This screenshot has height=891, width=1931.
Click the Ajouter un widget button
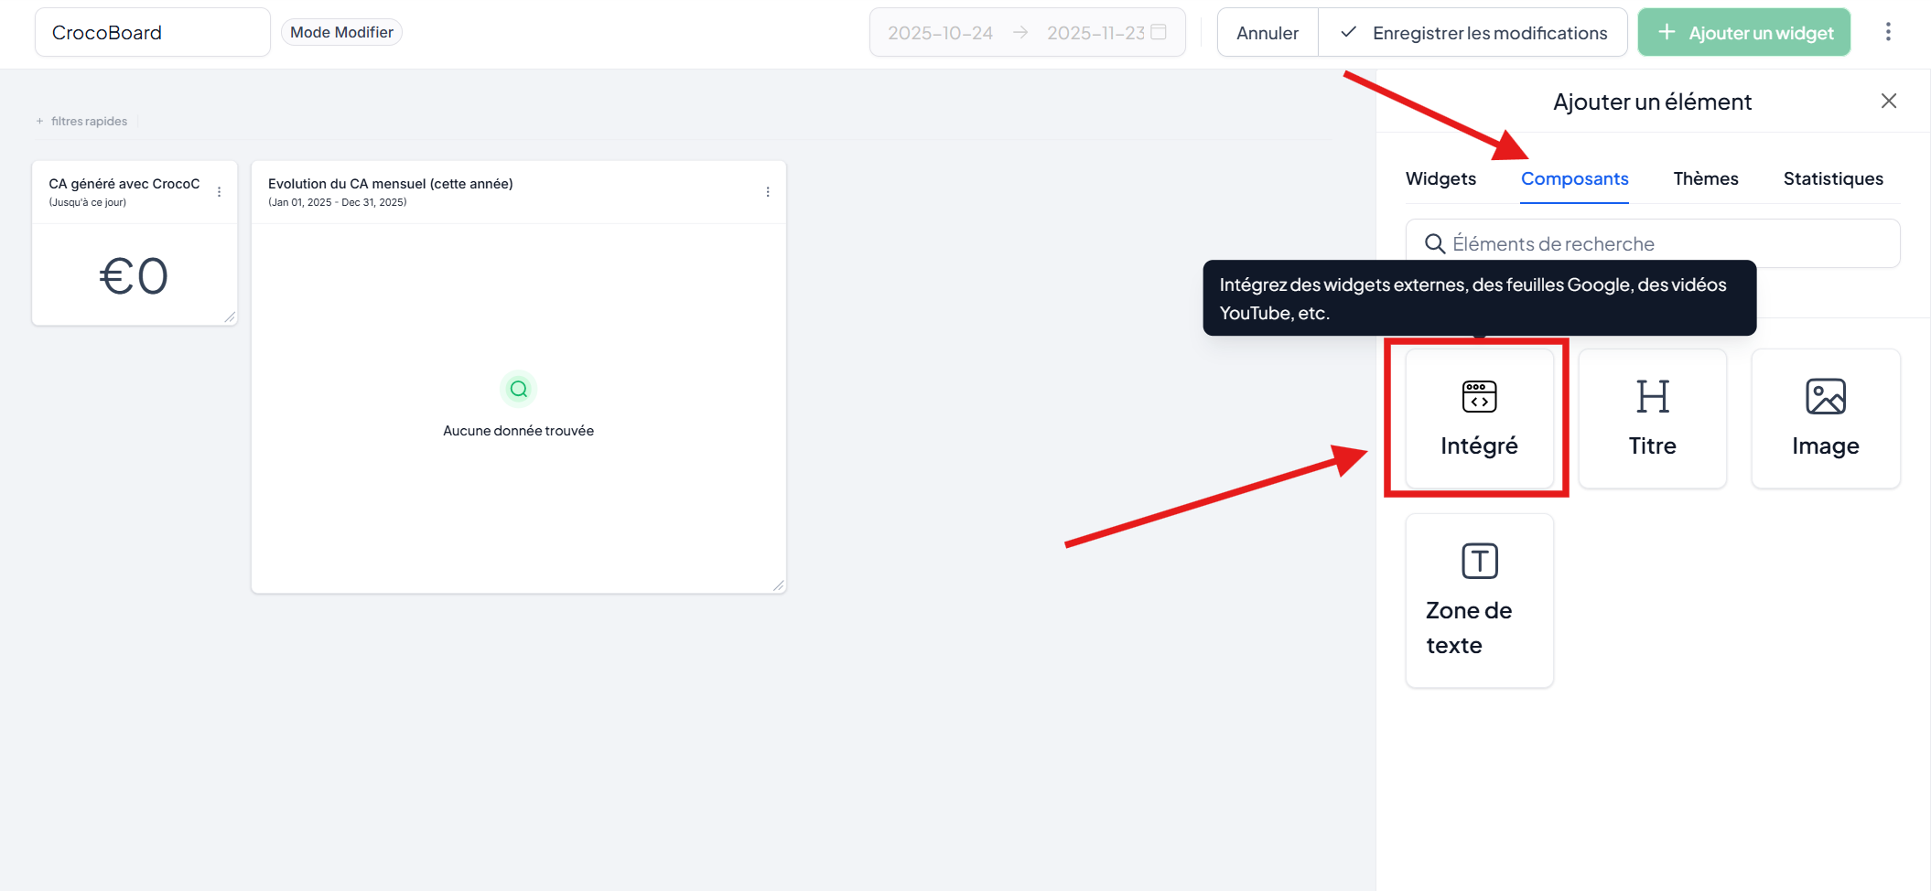point(1743,33)
